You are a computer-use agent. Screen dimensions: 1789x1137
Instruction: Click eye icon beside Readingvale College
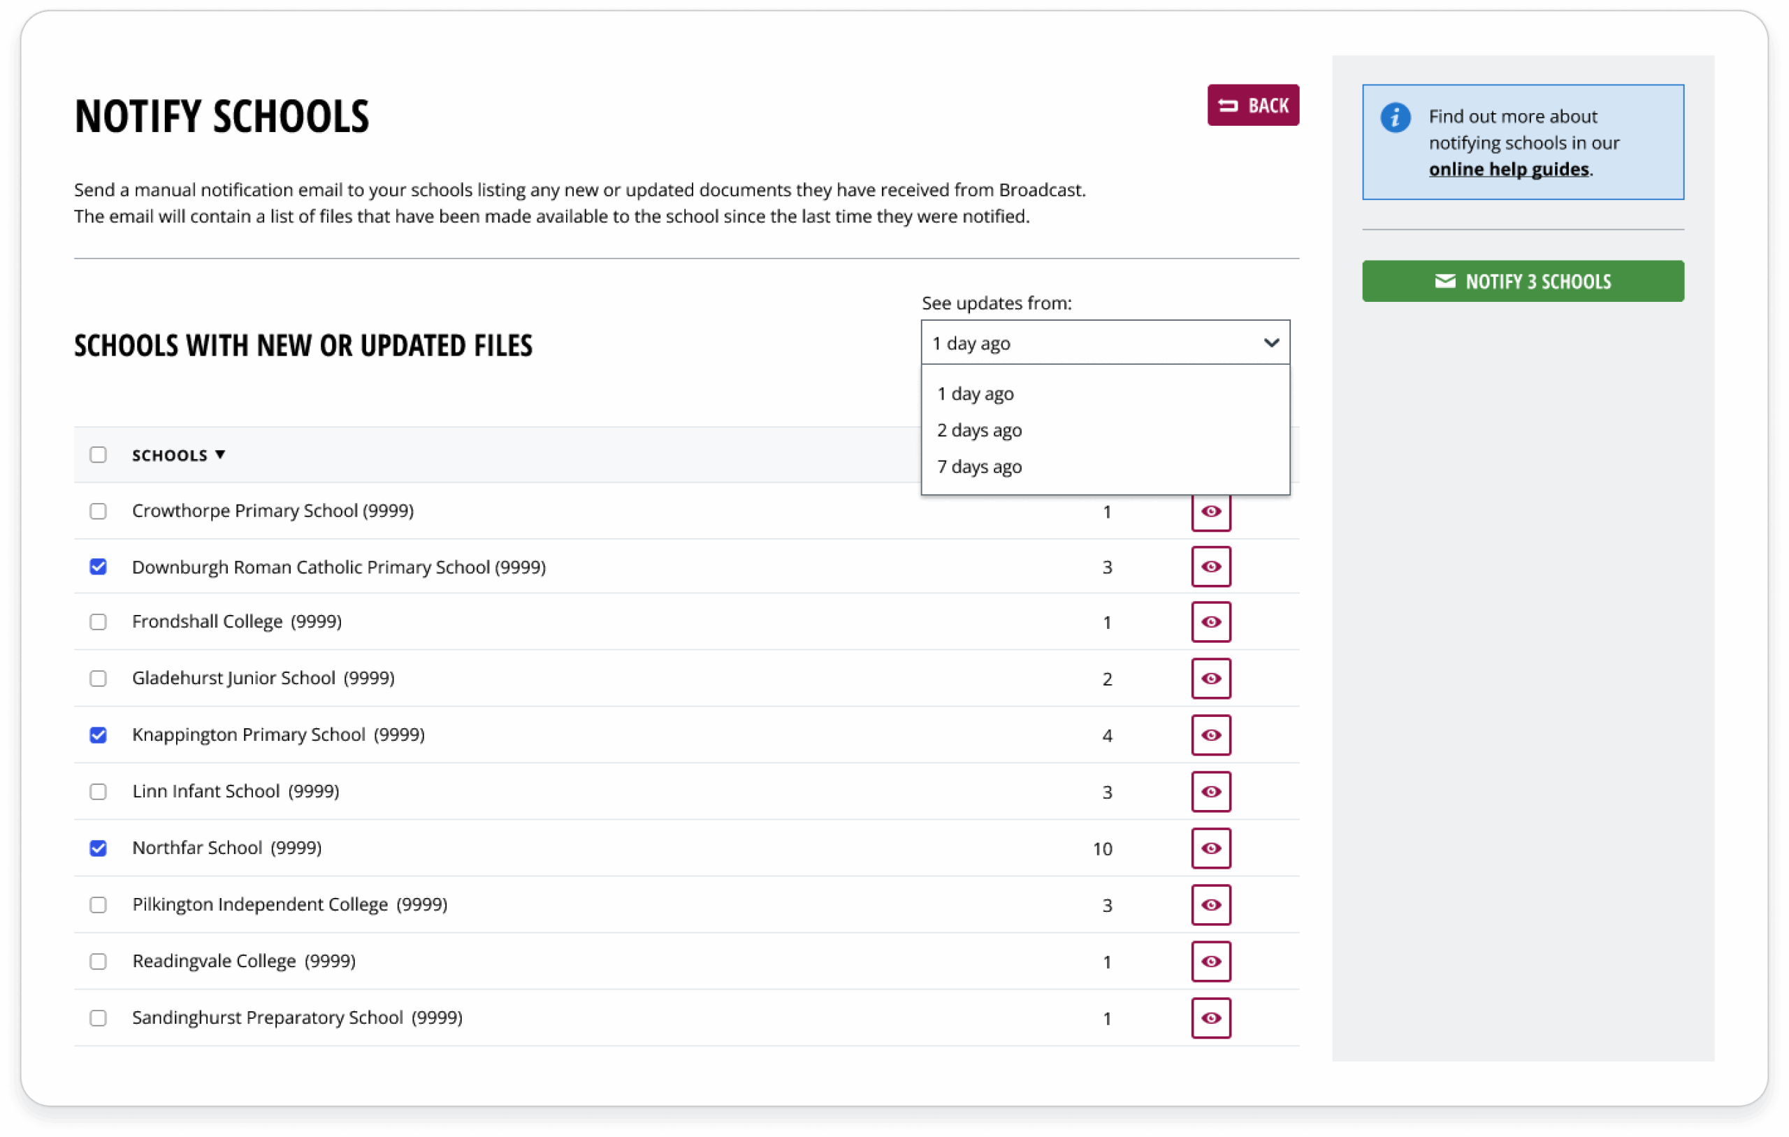tap(1210, 961)
